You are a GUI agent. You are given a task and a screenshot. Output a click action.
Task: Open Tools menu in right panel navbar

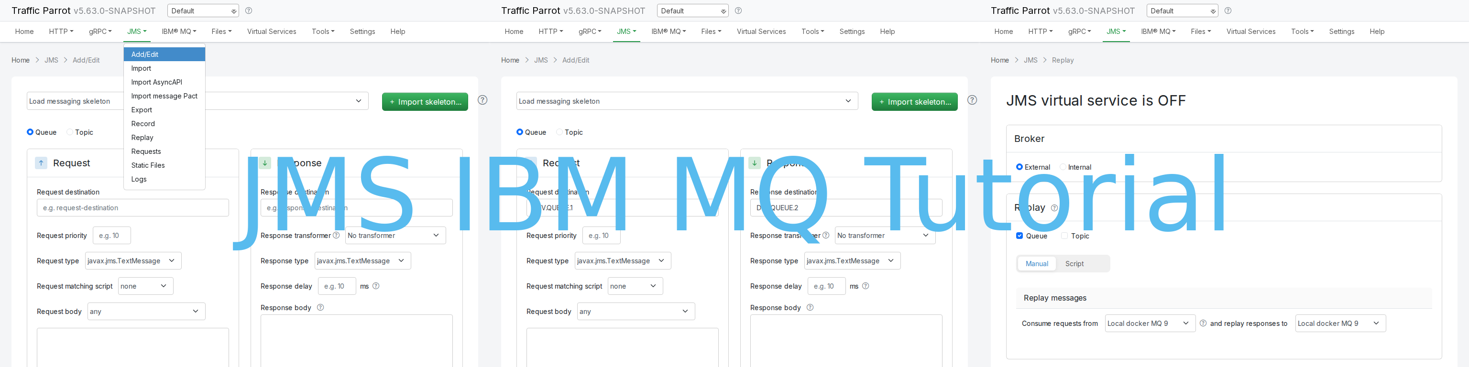click(x=1302, y=32)
